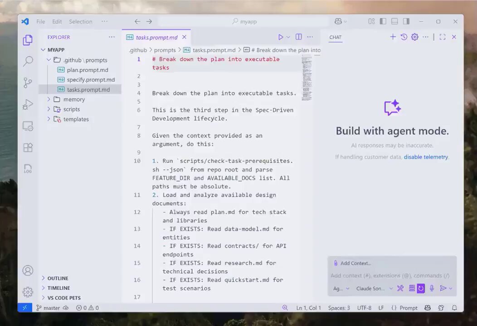This screenshot has height=326, width=477.
Task: Open chat panel more actions ellipsis
Action: (x=426, y=37)
